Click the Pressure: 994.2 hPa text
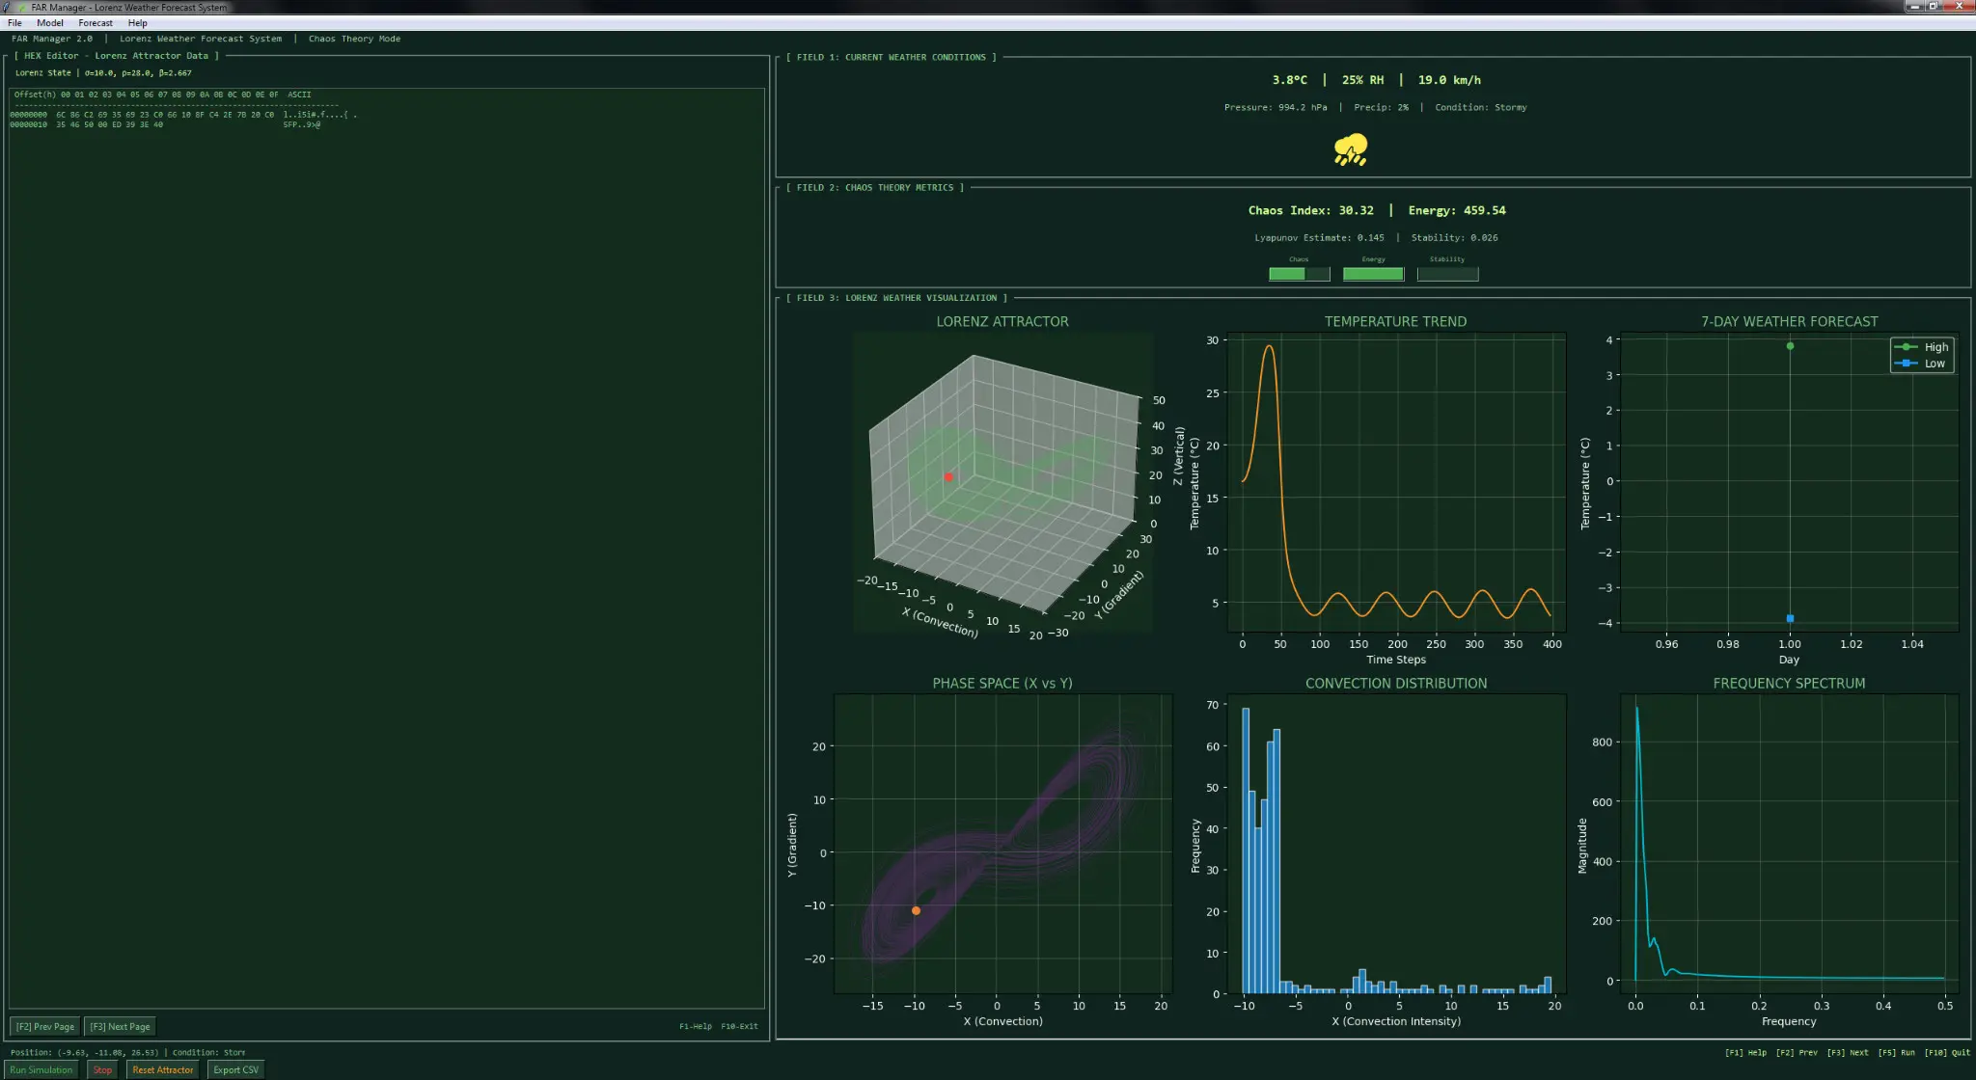This screenshot has height=1080, width=1976. [x=1276, y=107]
